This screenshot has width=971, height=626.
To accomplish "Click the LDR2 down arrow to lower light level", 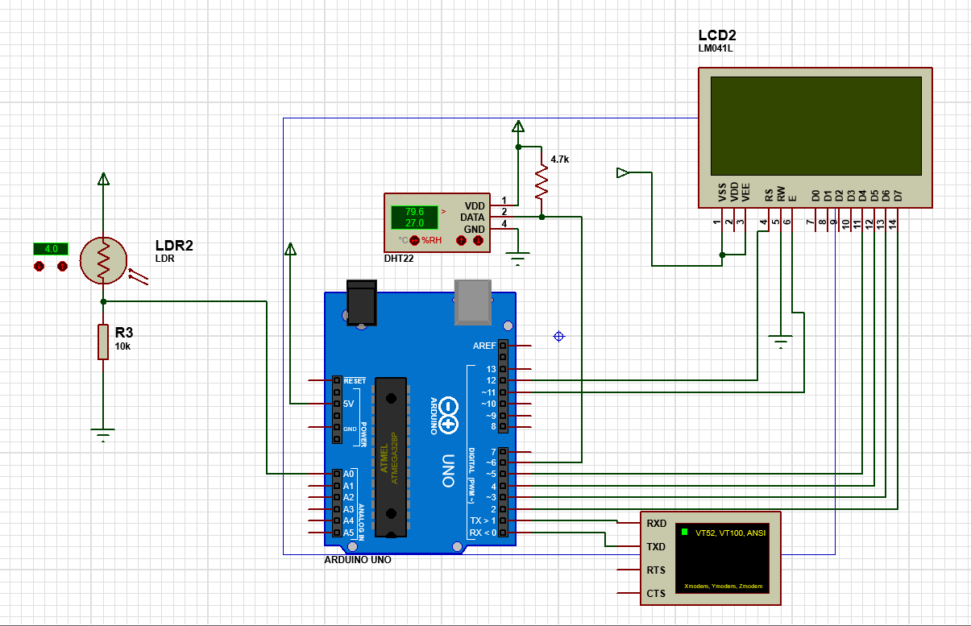I will click(x=39, y=265).
